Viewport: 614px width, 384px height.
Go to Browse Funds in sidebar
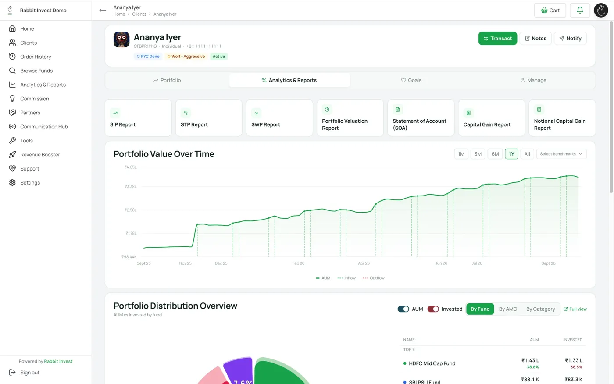(x=36, y=71)
